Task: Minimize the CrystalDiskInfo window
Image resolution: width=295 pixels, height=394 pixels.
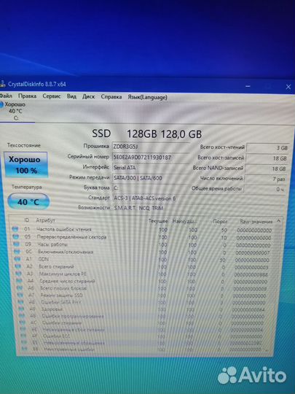Action: pos(248,86)
